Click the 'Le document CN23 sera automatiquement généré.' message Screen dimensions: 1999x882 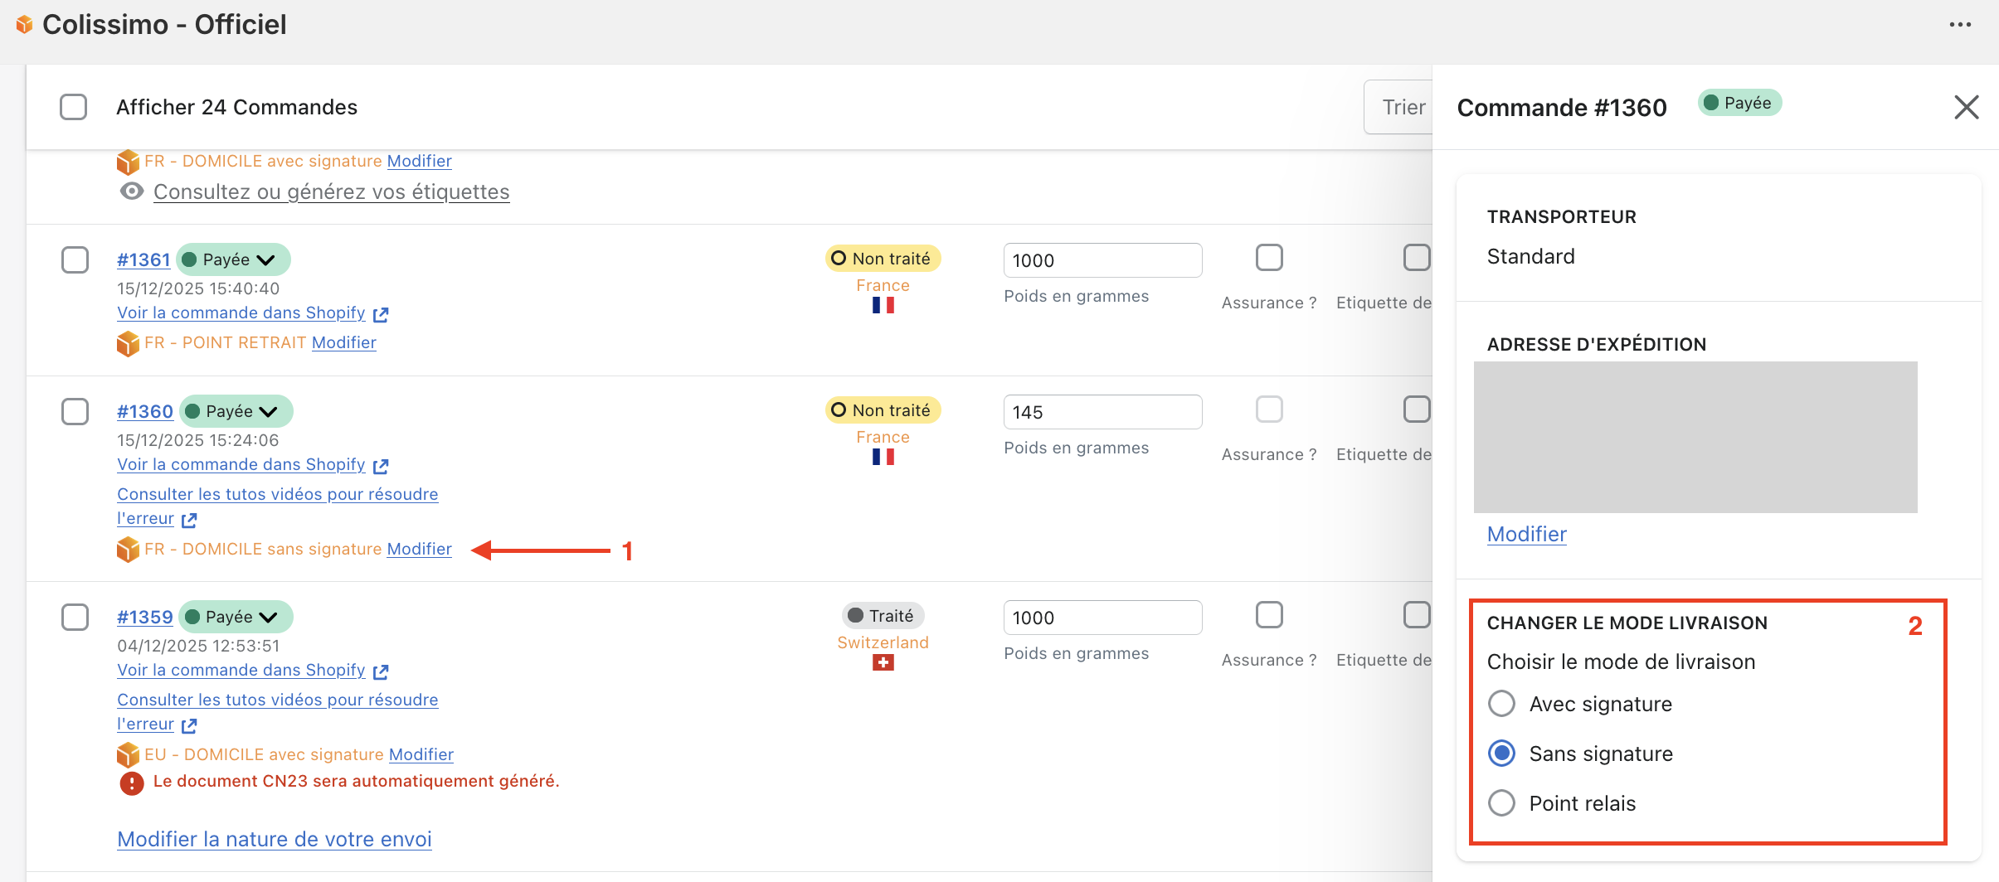pos(357,781)
